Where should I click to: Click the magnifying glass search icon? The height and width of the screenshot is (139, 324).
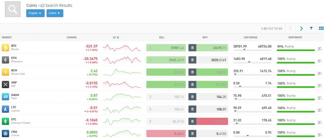tap(13, 9)
